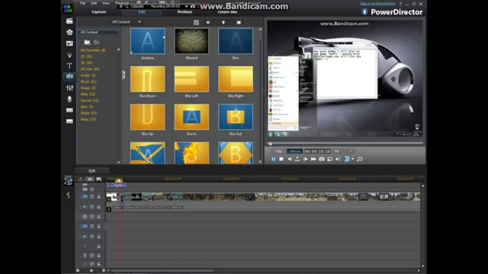488x274 pixels.
Task: Undock the preview window icon
Action: point(359,159)
